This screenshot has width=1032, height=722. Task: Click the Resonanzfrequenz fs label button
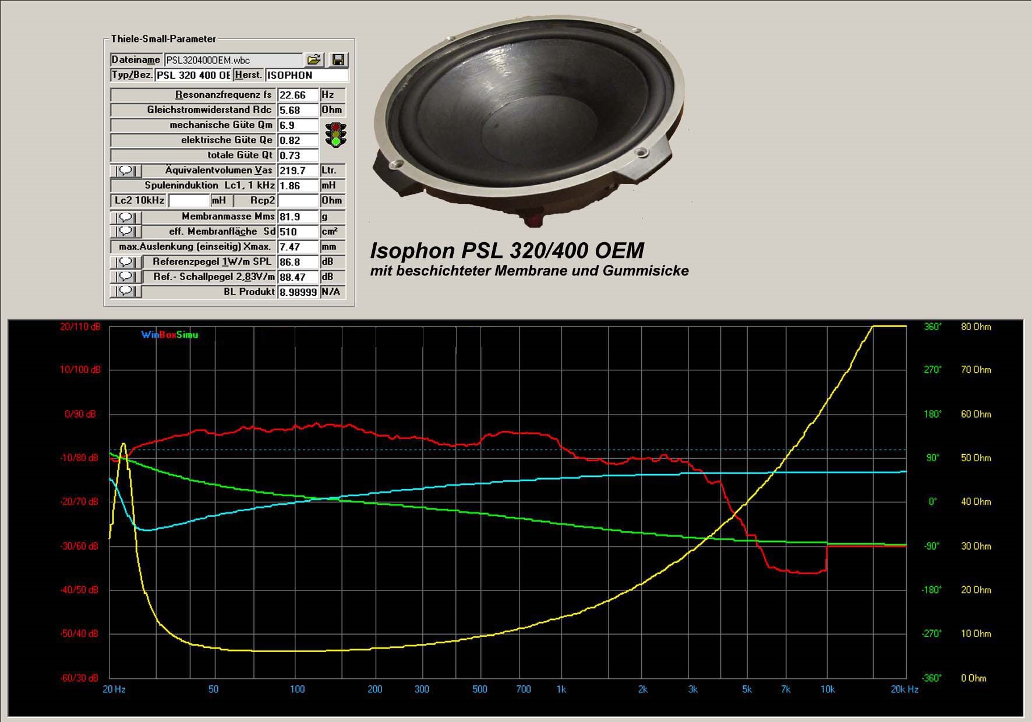(x=193, y=95)
